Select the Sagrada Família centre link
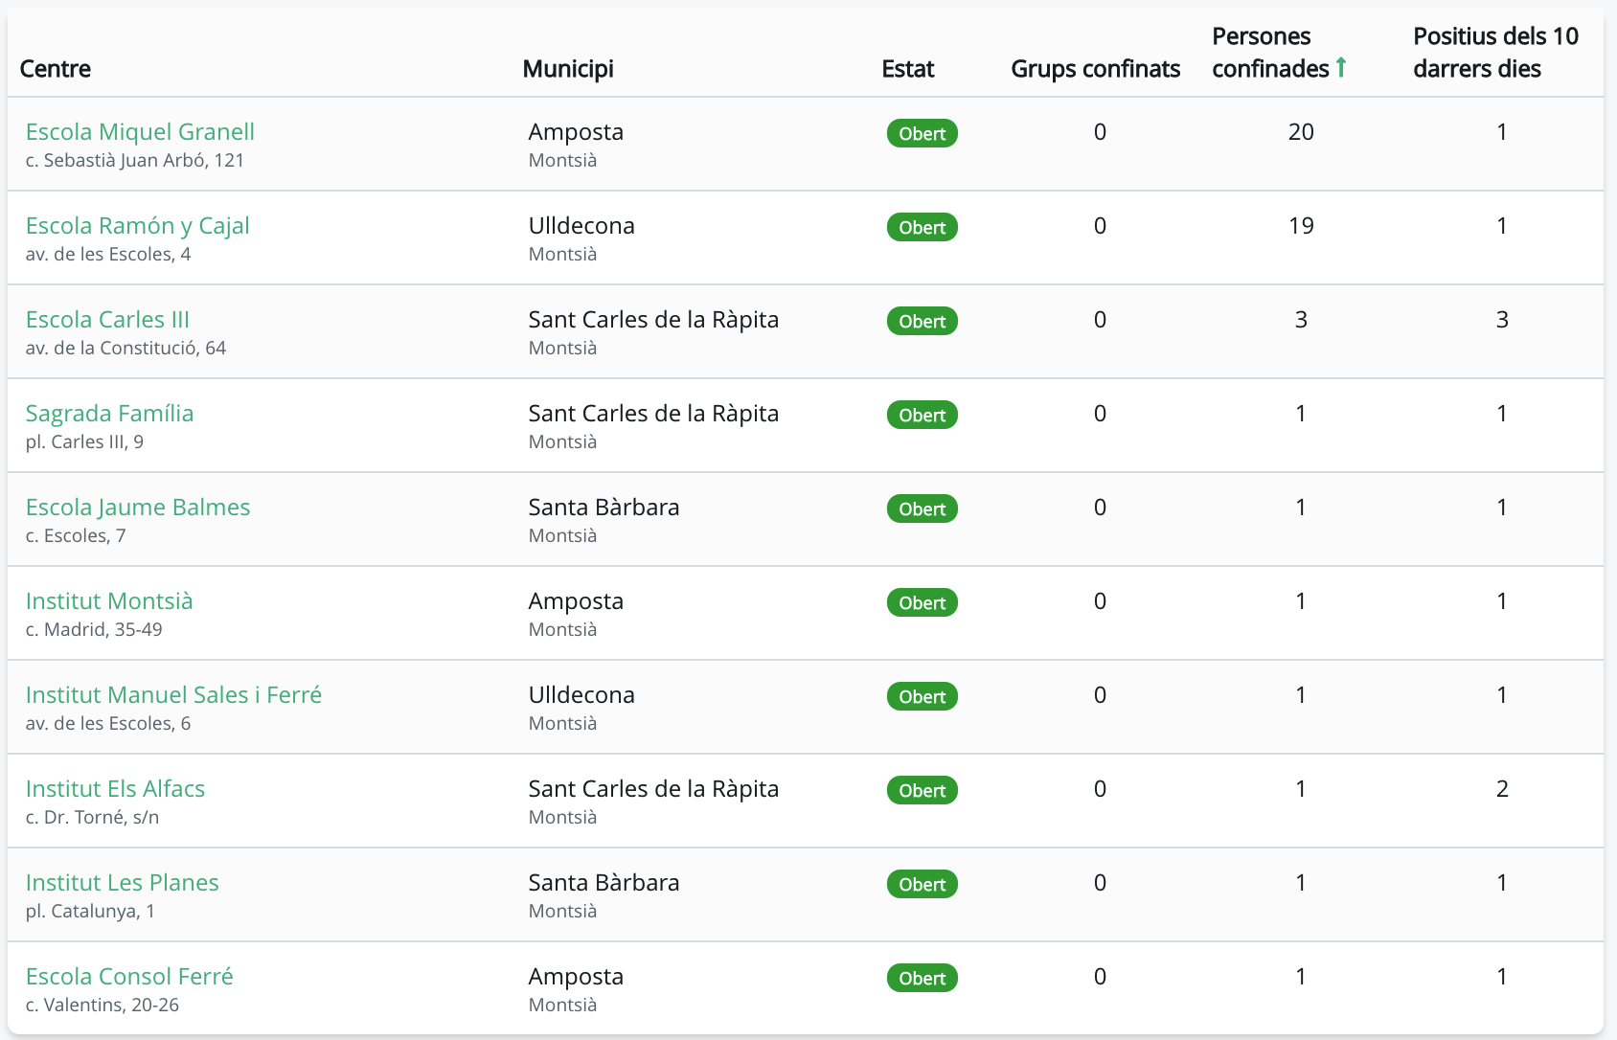The image size is (1617, 1040). 109,414
